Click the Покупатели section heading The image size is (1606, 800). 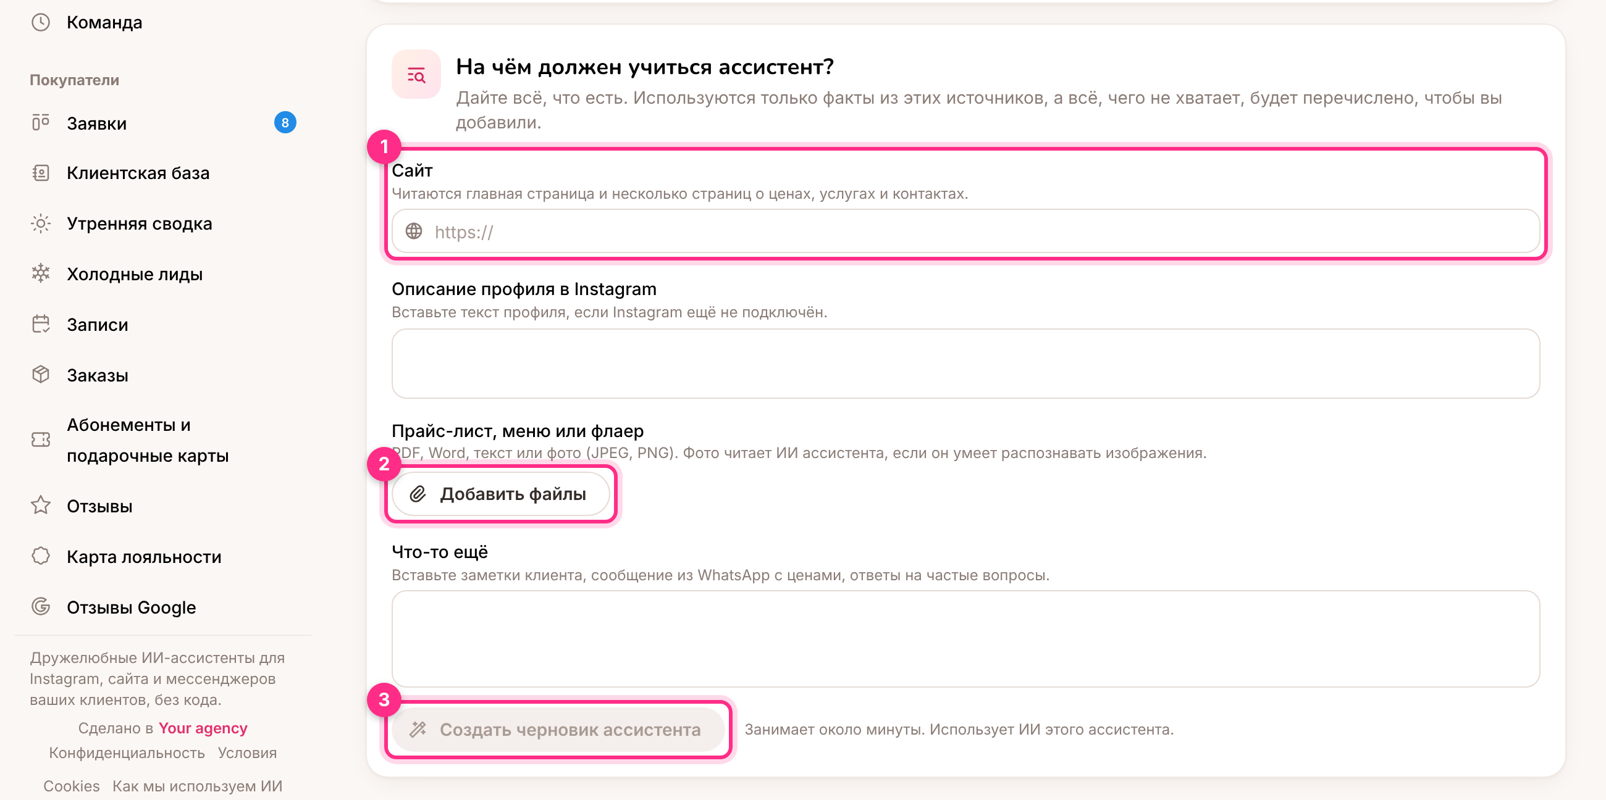click(x=74, y=80)
